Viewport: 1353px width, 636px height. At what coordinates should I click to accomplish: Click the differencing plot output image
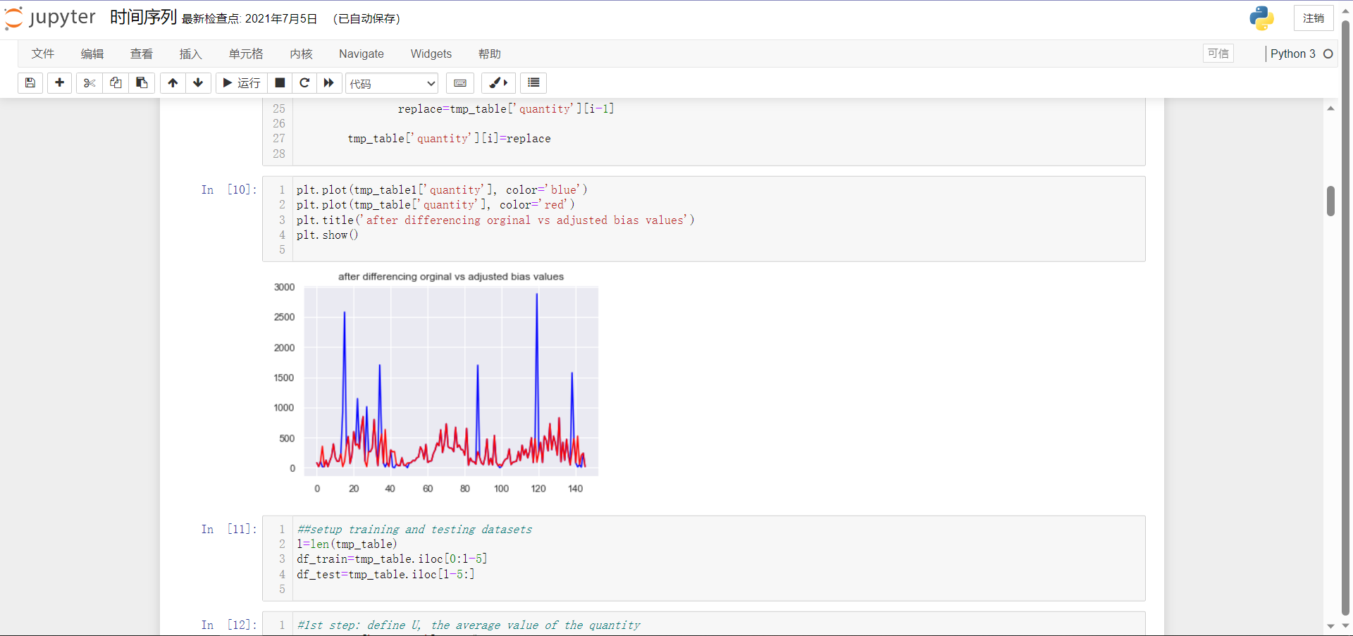[x=435, y=384]
